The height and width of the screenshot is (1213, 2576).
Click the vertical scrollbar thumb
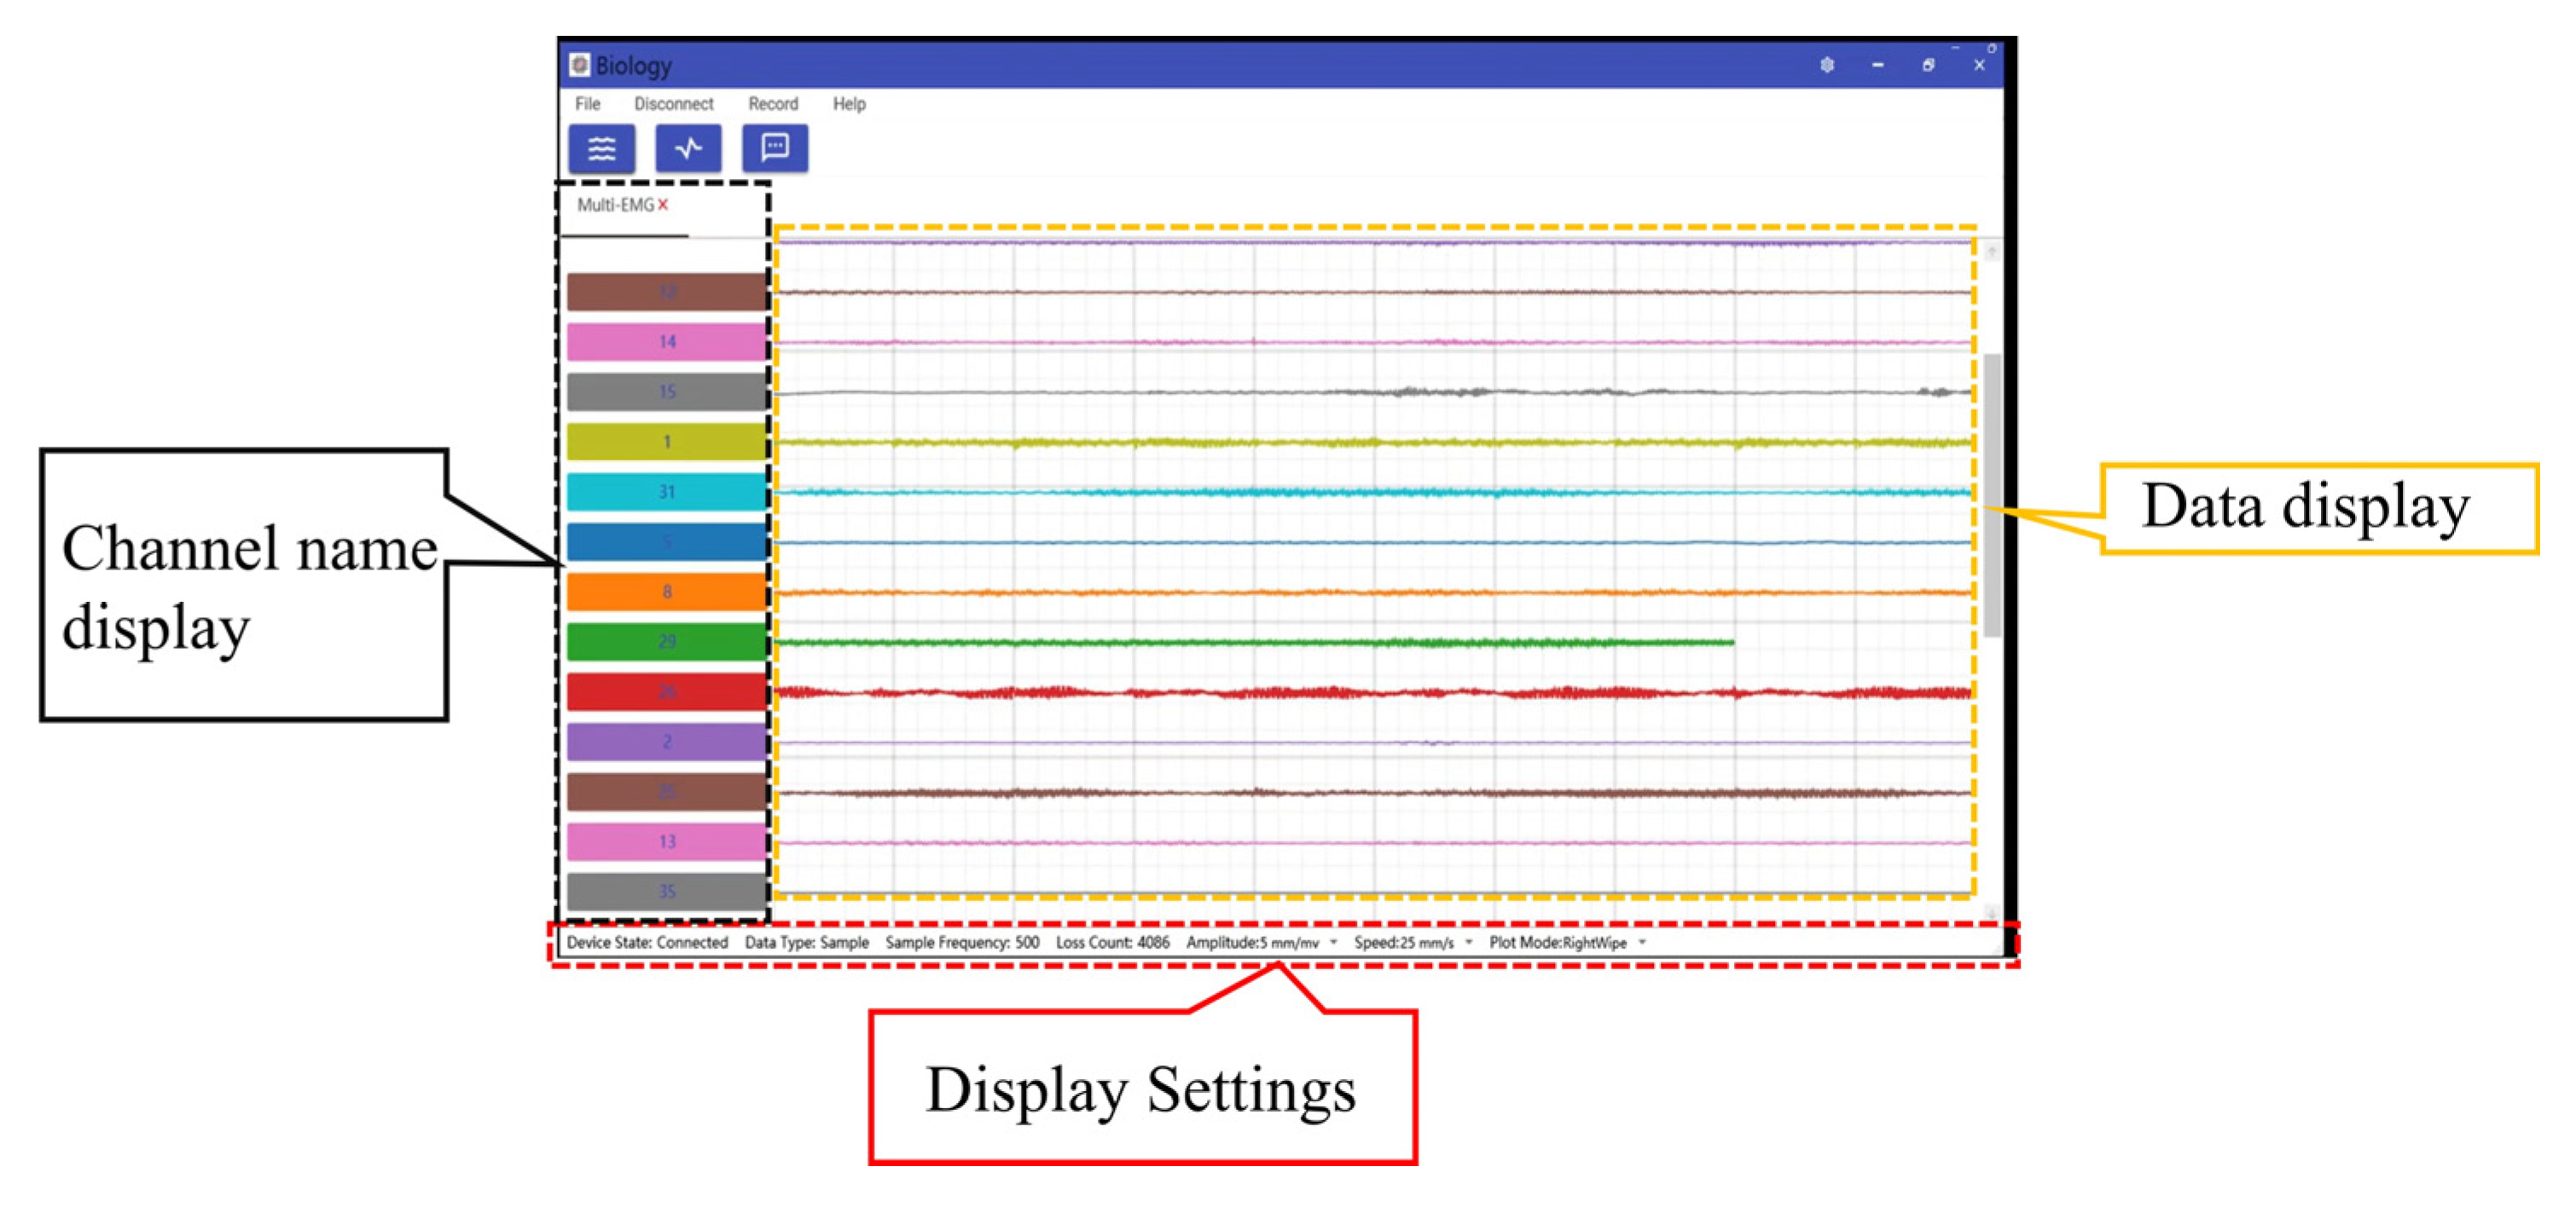(1991, 494)
